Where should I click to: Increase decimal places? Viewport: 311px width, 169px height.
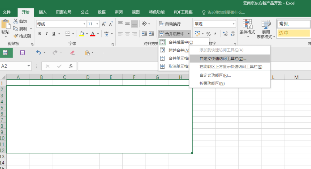pyautogui.click(x=225, y=34)
